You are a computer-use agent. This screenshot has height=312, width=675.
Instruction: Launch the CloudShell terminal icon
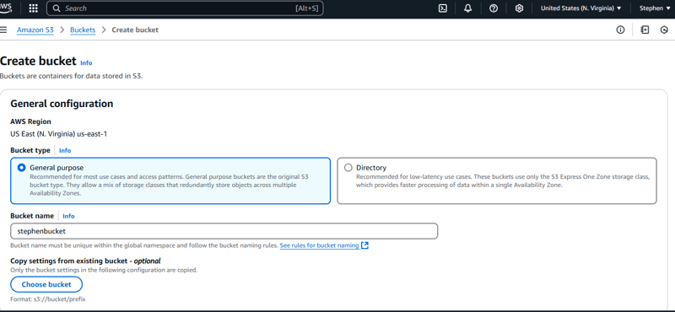pyautogui.click(x=442, y=8)
